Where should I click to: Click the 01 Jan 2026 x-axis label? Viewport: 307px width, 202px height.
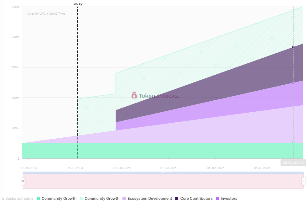tap(216, 168)
